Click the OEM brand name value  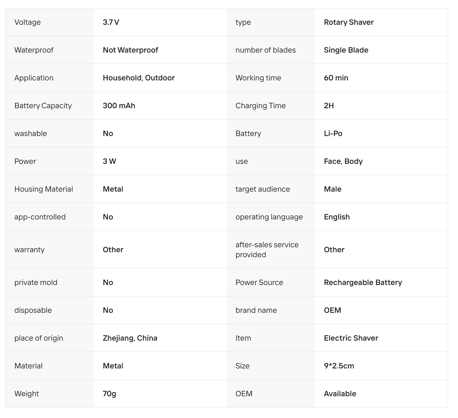pos(332,310)
